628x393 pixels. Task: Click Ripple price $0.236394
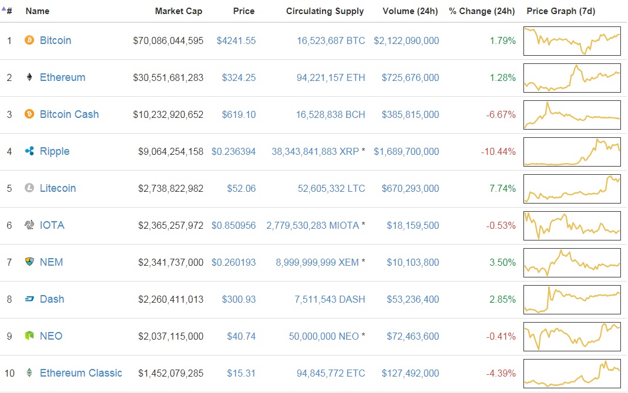pyautogui.click(x=233, y=151)
